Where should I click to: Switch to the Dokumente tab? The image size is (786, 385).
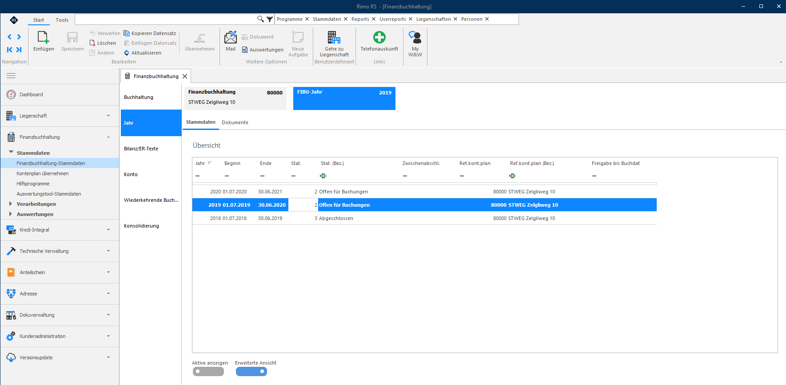pos(235,122)
